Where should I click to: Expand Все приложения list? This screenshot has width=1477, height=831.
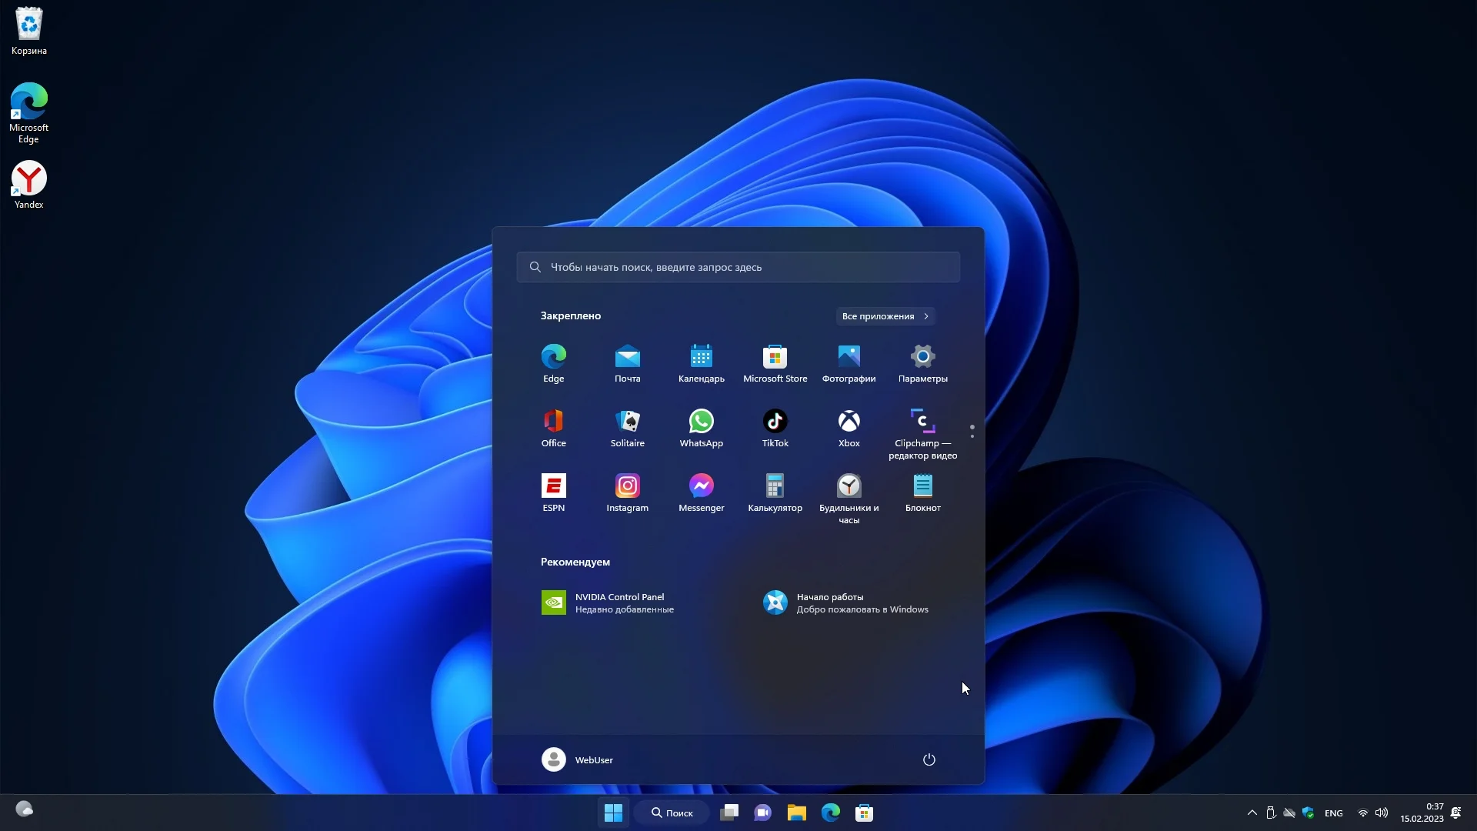pos(885,316)
